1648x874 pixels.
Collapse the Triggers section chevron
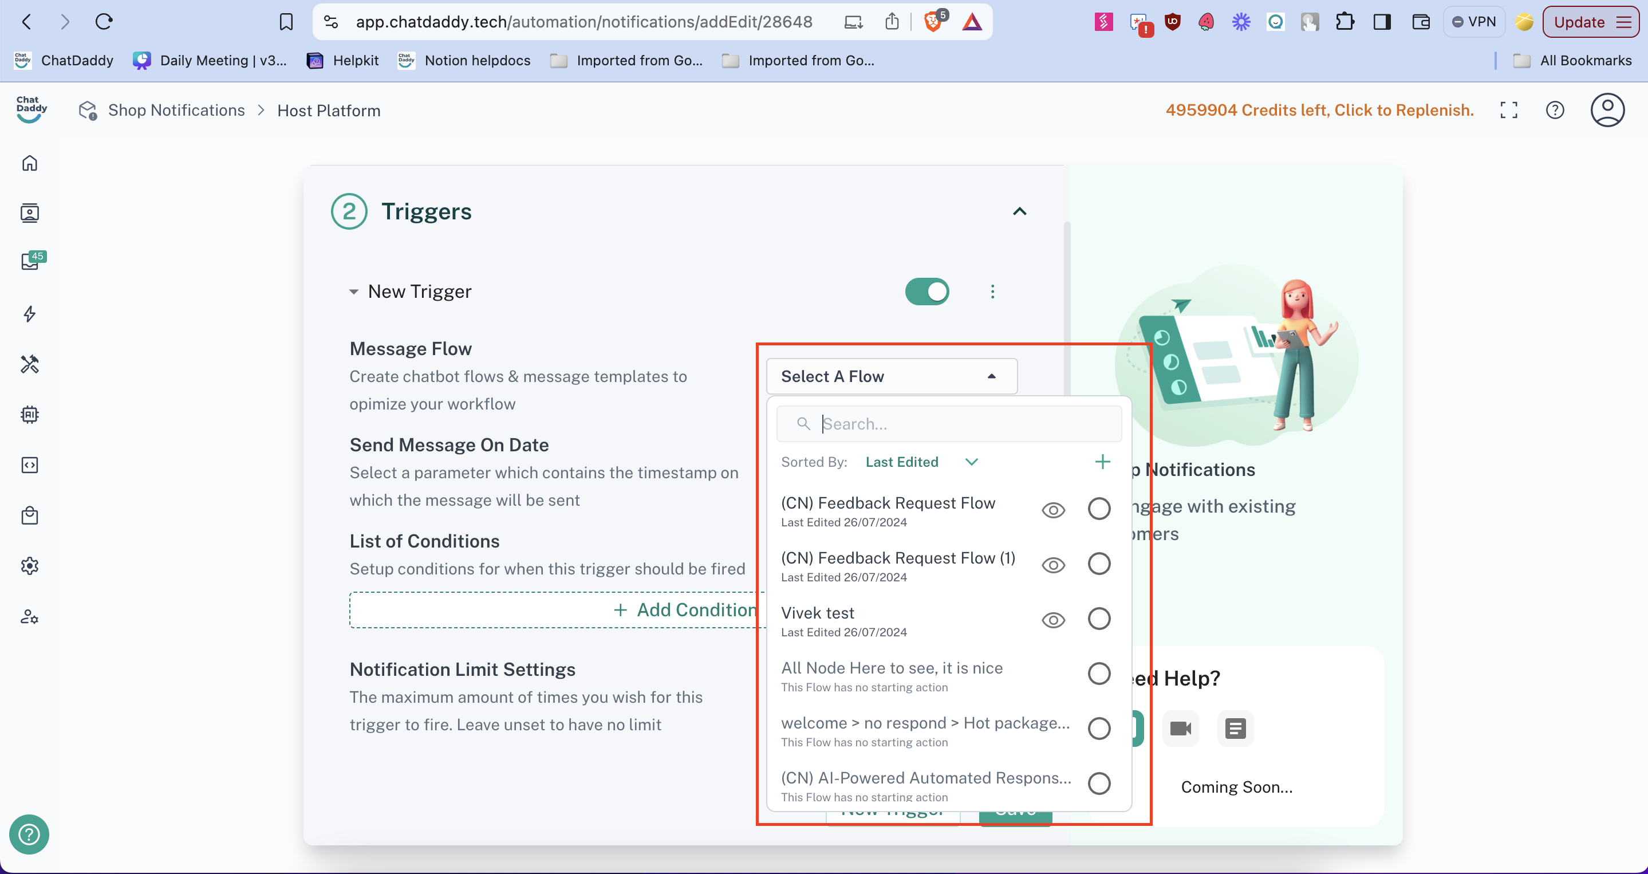(1019, 212)
